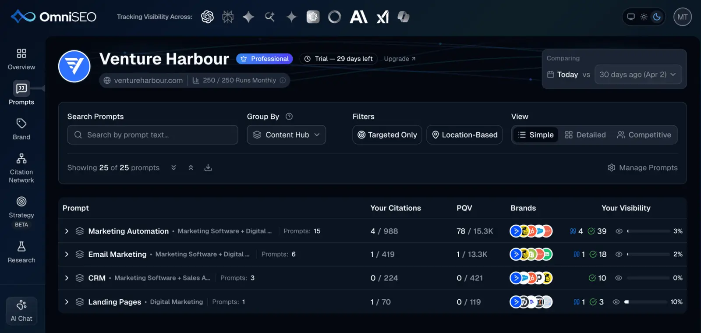Image resolution: width=701 pixels, height=333 pixels.
Task: Click the ventureharbour.com globe icon
Action: (107, 81)
